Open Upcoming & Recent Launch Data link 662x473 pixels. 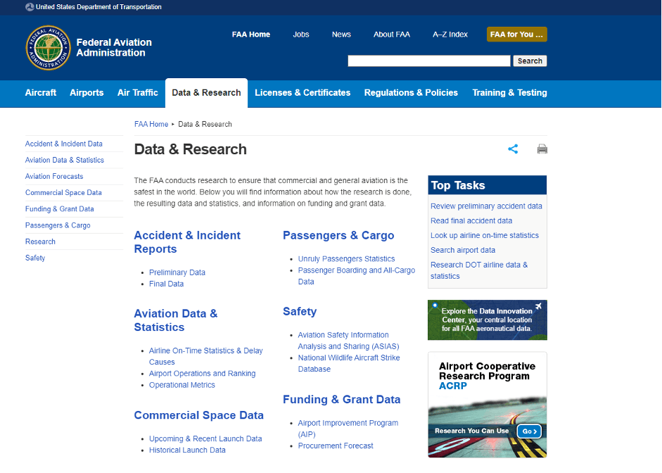205,439
